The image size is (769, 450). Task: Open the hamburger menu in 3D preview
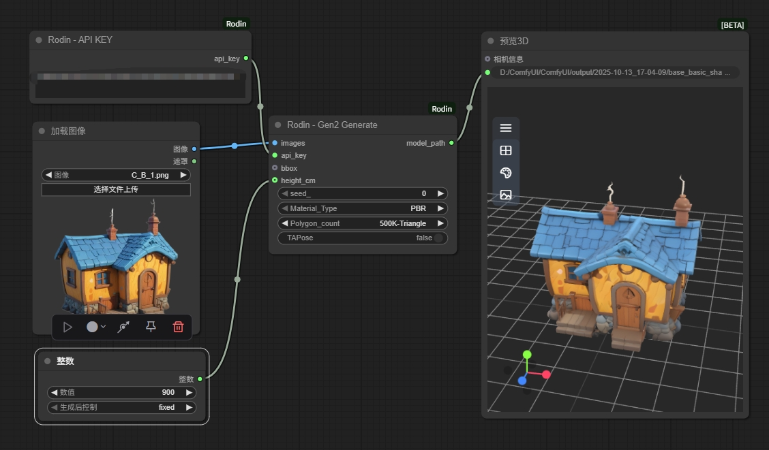click(x=506, y=128)
